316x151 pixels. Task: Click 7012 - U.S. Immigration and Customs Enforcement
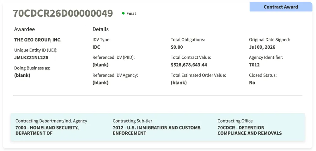click(157, 130)
